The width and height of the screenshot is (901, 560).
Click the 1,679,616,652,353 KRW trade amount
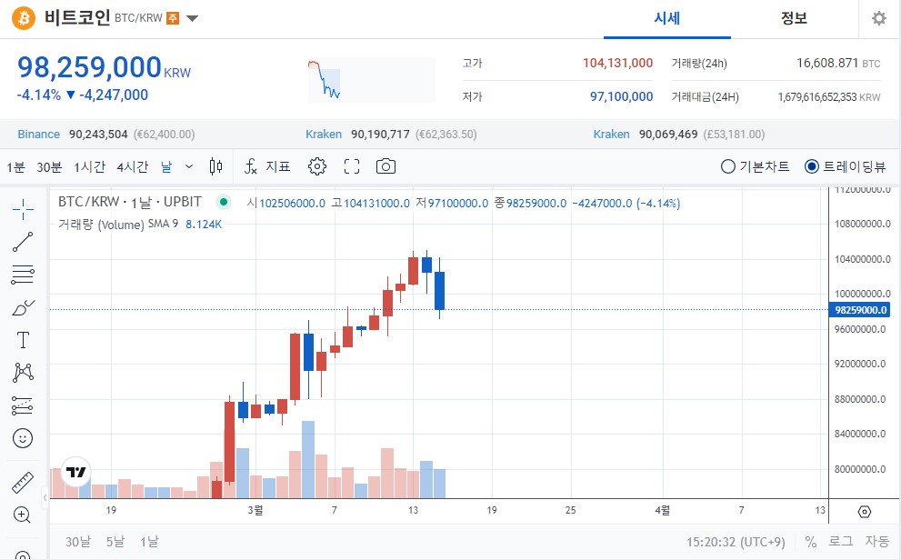point(829,97)
